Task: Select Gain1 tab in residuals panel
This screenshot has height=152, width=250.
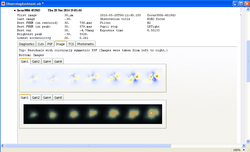Action: pyautogui.click(x=25, y=61)
